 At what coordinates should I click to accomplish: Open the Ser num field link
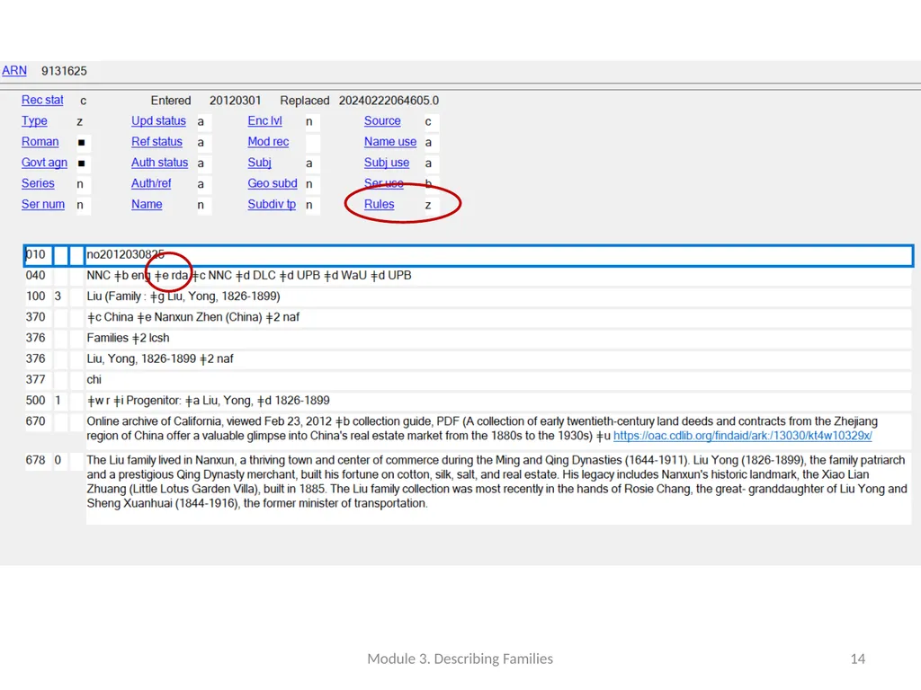point(43,204)
